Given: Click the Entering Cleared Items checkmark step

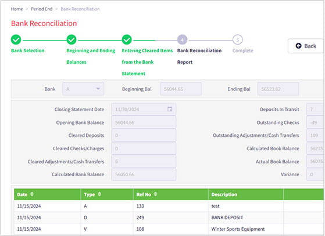Looking at the screenshot, I should 127,39.
